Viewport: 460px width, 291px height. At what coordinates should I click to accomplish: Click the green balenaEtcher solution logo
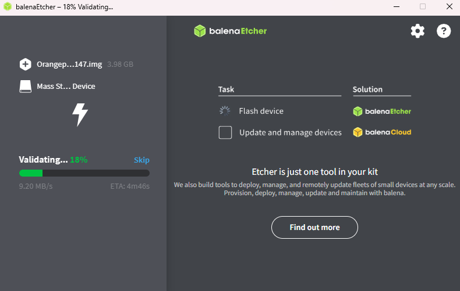(x=382, y=111)
